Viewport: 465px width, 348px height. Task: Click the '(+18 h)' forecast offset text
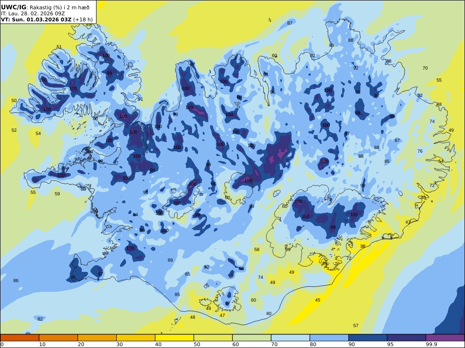83,20
